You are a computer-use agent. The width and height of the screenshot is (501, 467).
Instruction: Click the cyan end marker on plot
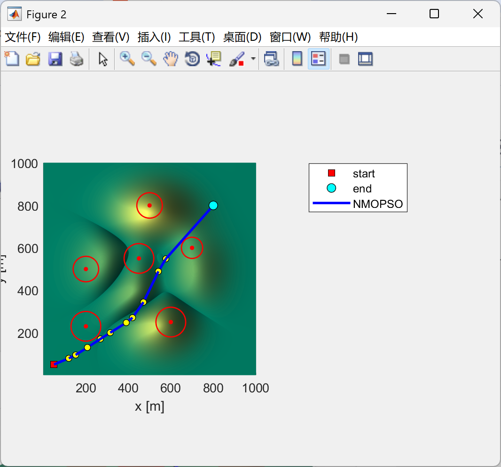click(213, 206)
